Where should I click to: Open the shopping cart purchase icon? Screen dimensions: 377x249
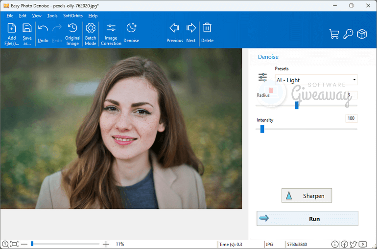[334, 34]
